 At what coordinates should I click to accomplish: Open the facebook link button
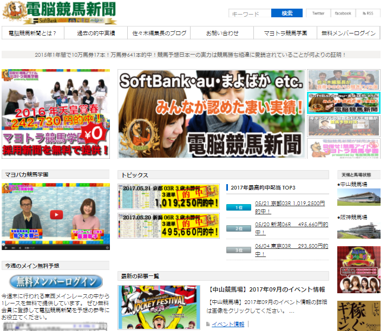click(343, 13)
